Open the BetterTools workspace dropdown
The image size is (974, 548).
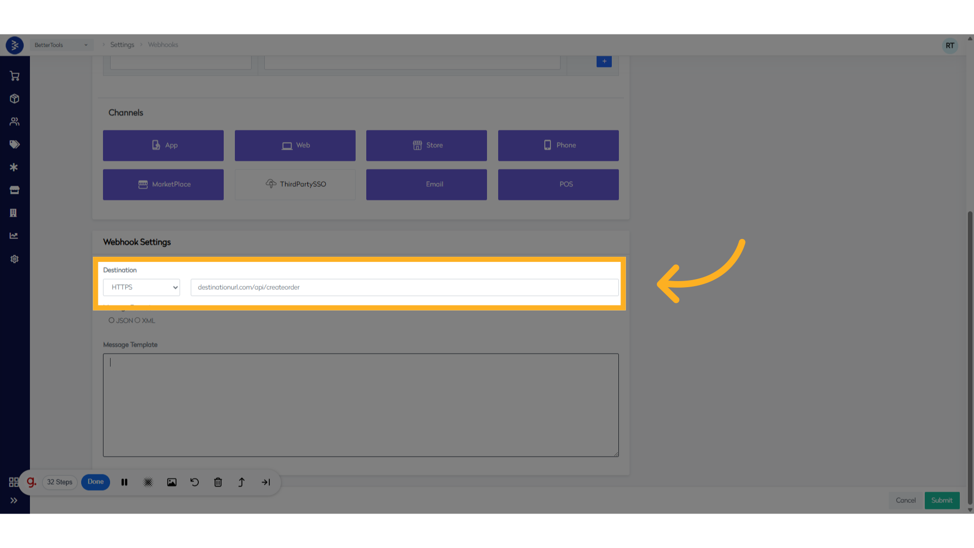click(x=61, y=45)
